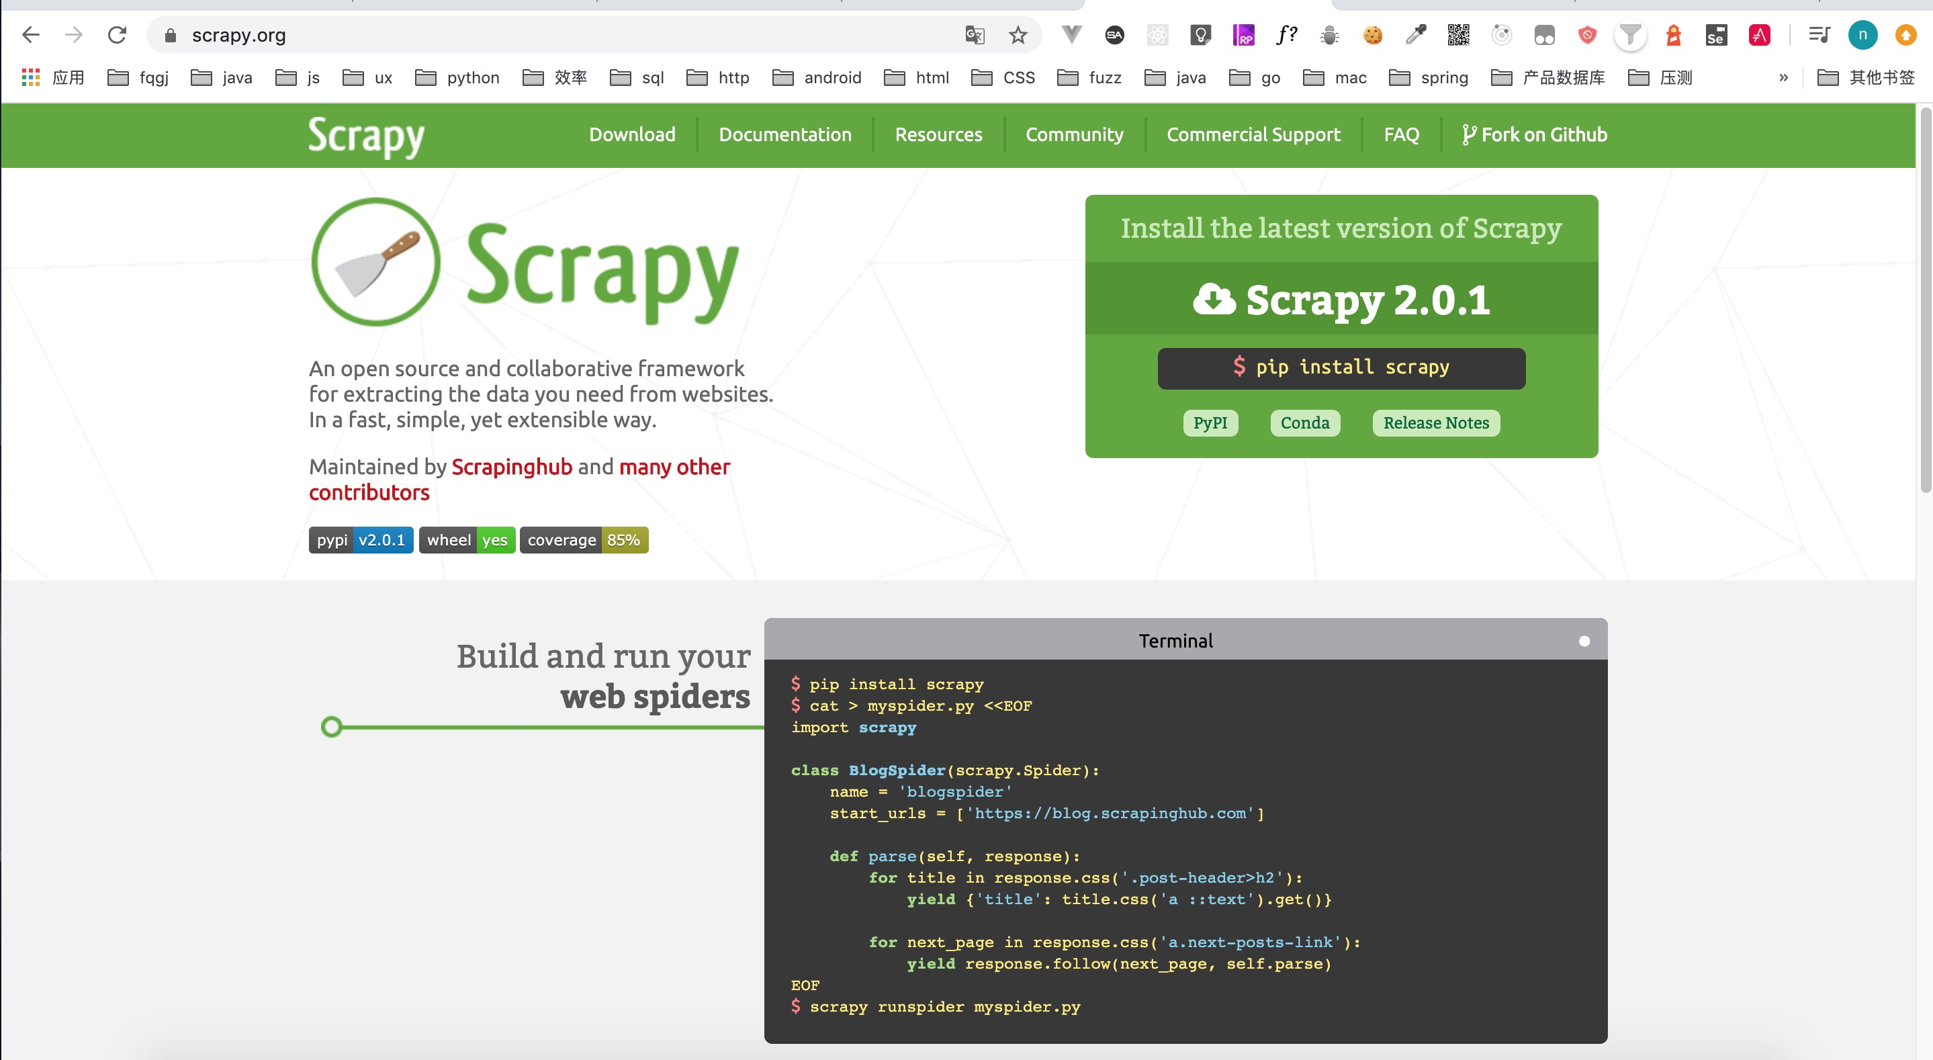Click the PyPI install button
The image size is (1933, 1060).
pyautogui.click(x=1210, y=423)
